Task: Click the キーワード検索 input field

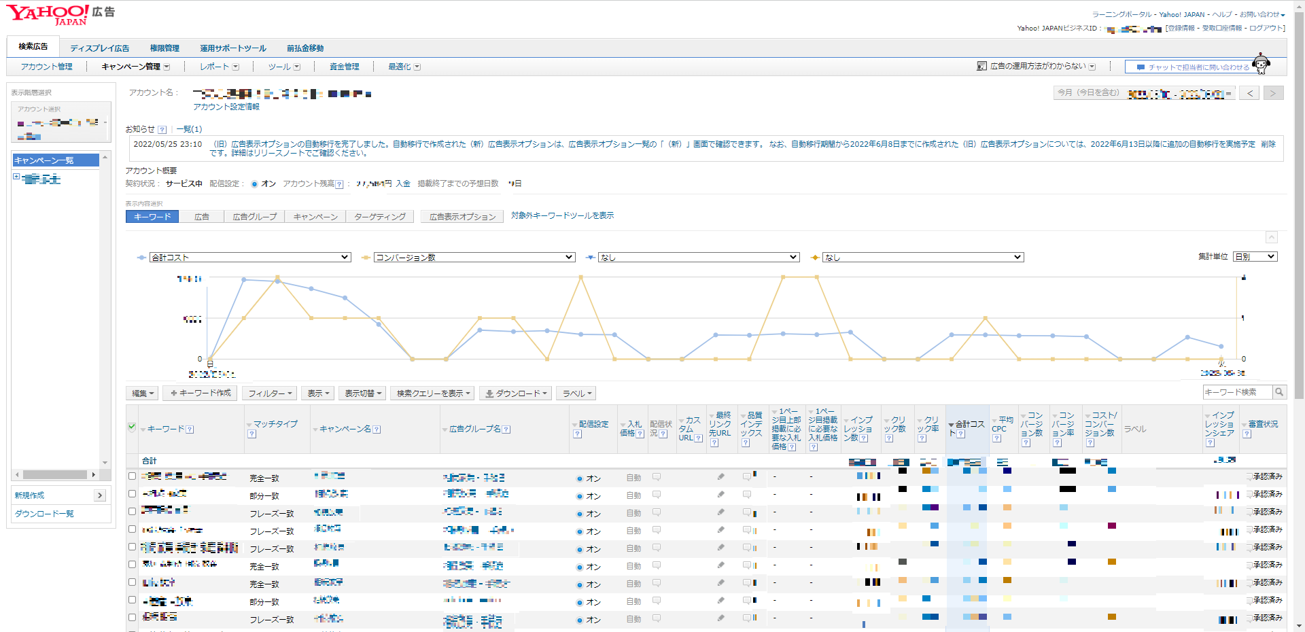Action: 1238,392
